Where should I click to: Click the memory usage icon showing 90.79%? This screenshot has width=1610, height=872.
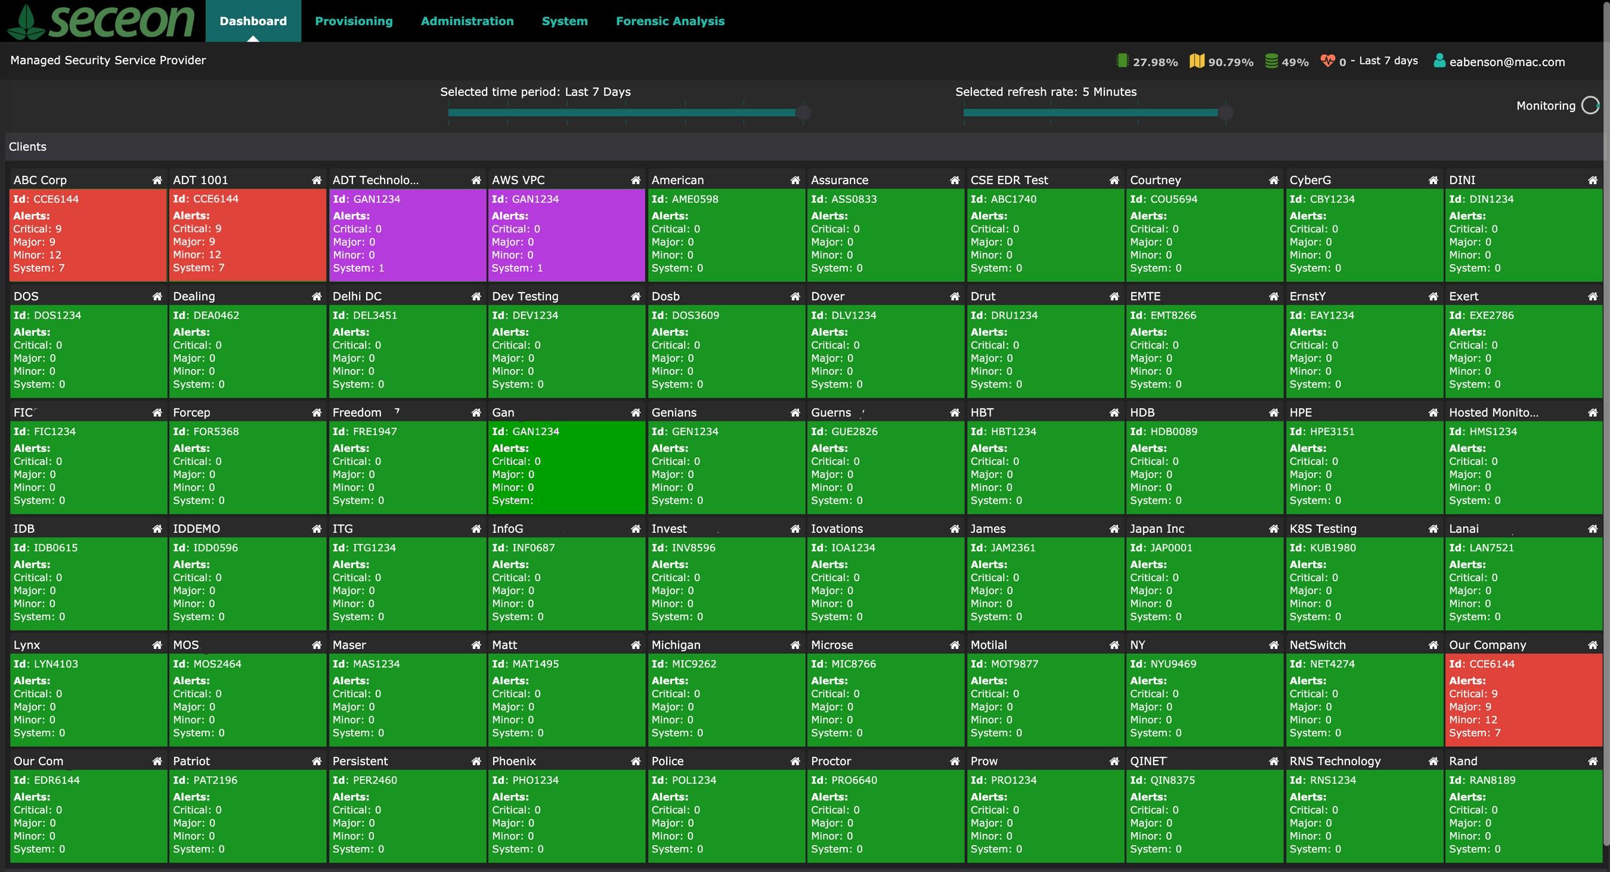click(1196, 61)
